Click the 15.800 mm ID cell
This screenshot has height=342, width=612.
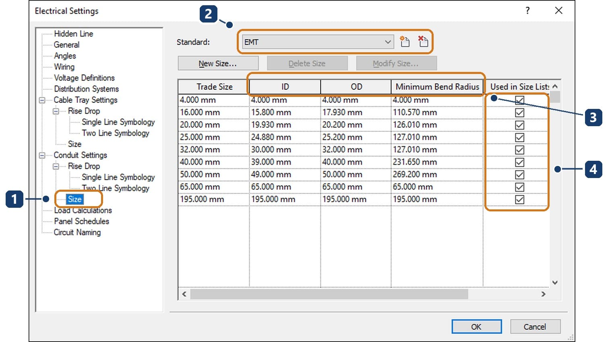(285, 113)
